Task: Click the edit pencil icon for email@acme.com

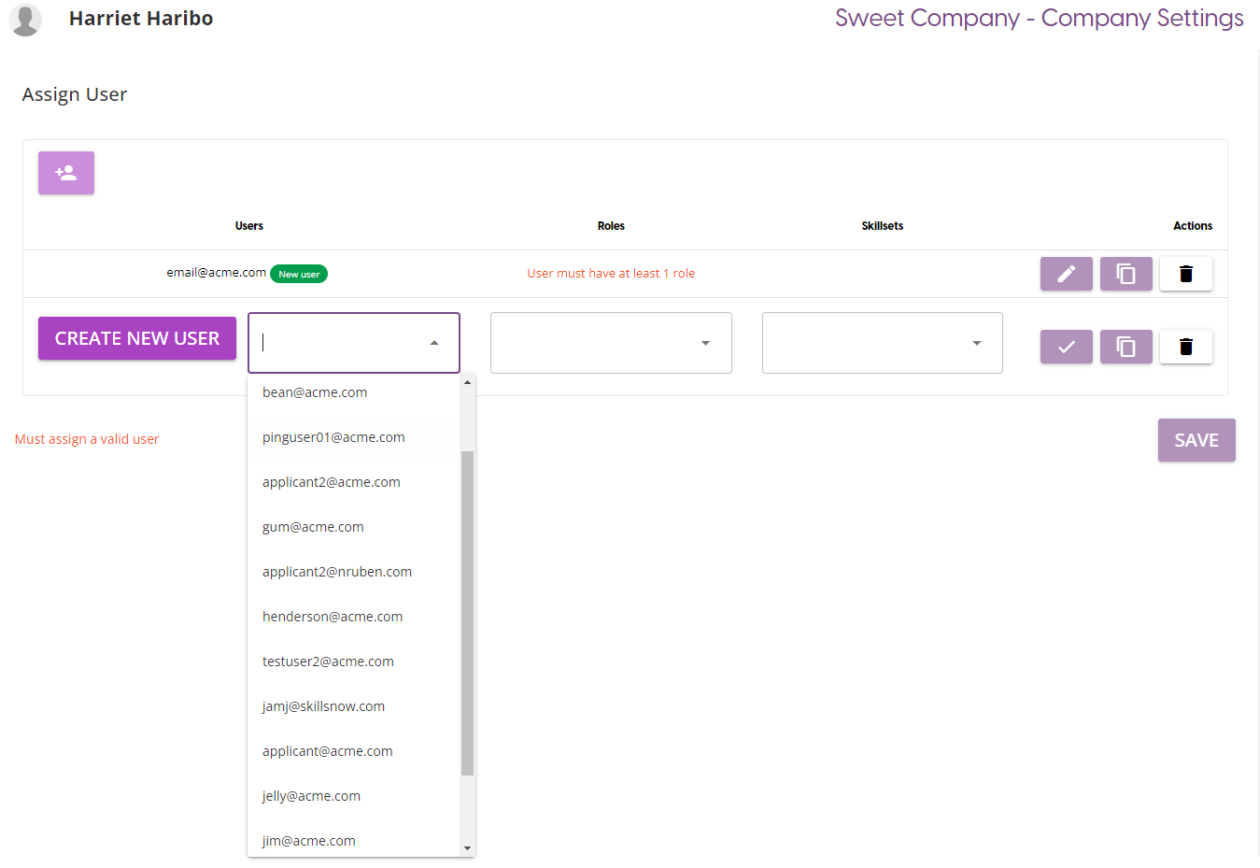Action: [1066, 274]
